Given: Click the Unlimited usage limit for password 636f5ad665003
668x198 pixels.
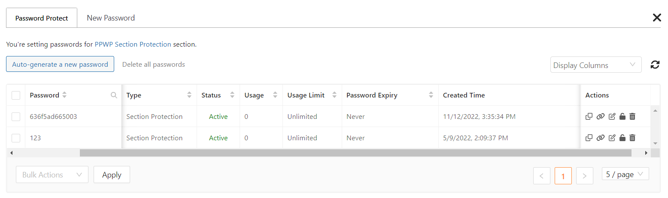Looking at the screenshot, I should [x=302, y=116].
